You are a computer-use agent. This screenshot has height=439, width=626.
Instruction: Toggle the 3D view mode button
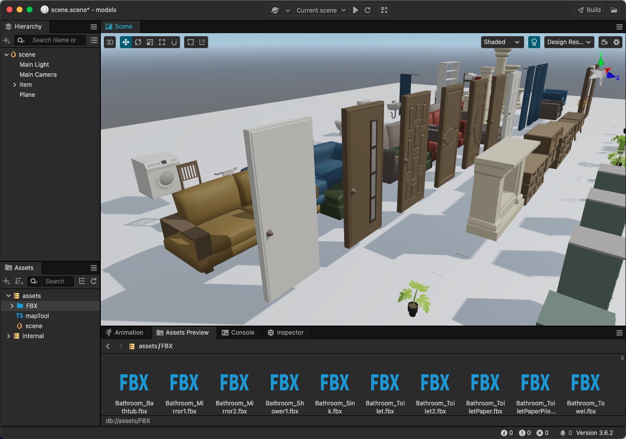coord(110,42)
